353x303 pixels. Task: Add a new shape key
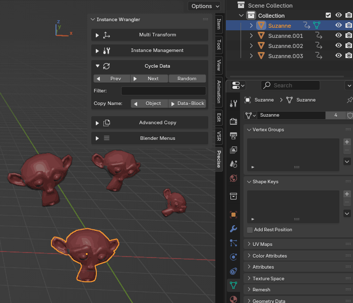click(x=347, y=194)
